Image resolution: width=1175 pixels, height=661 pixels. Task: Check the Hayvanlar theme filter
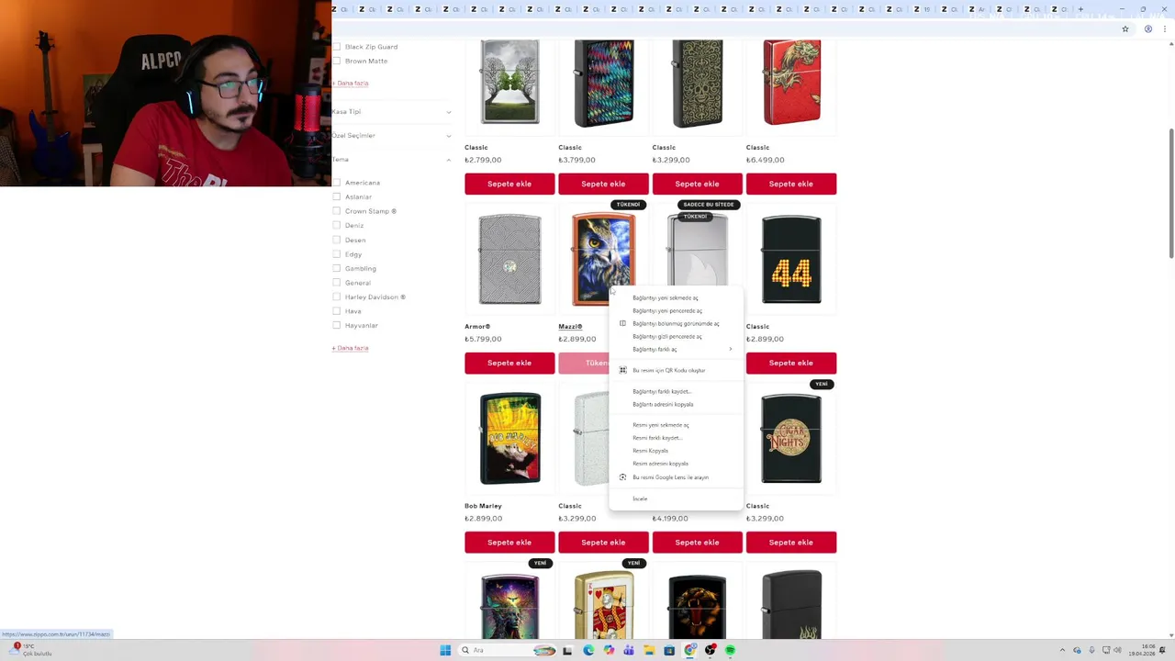click(337, 325)
